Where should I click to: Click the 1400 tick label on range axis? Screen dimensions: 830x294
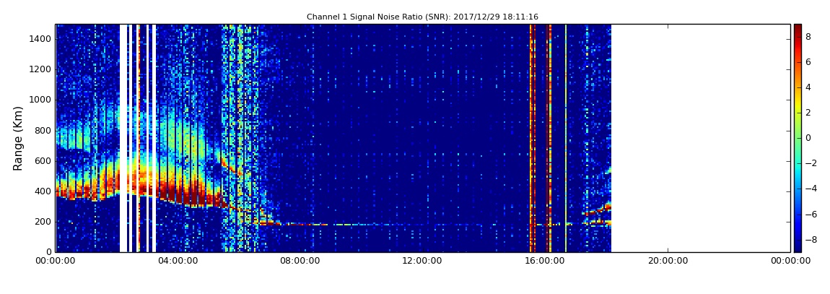click(x=40, y=39)
